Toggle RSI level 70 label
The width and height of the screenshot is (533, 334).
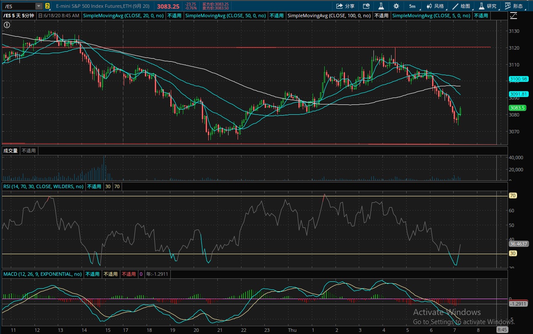point(117,186)
